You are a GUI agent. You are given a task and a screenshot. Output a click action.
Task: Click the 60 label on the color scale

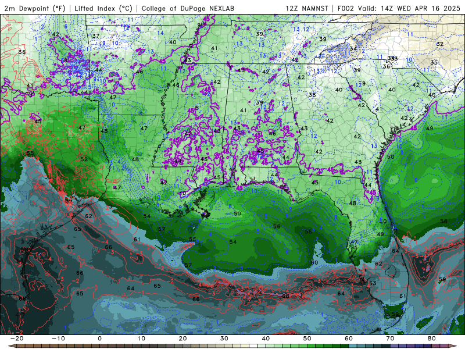(x=349, y=339)
